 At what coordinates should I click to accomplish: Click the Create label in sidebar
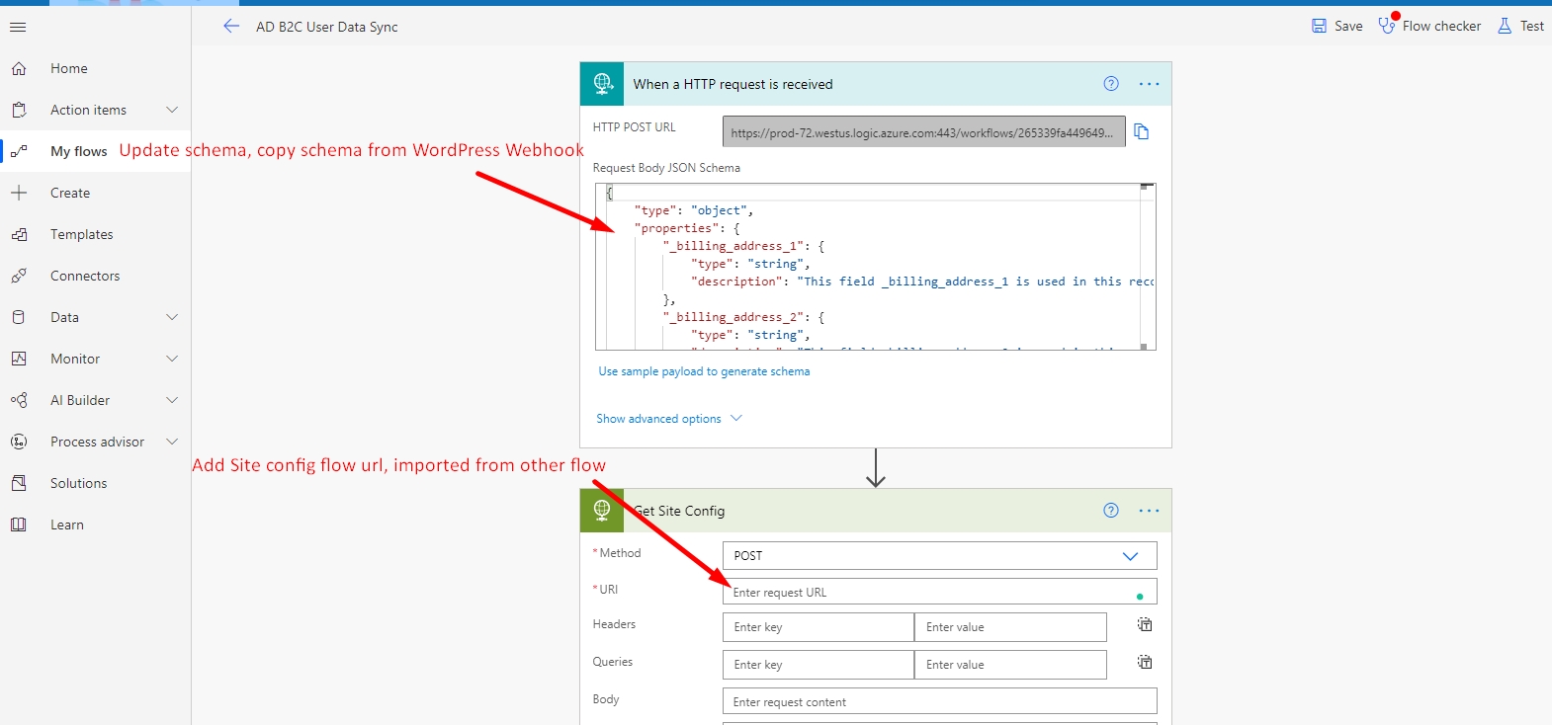pyautogui.click(x=70, y=193)
